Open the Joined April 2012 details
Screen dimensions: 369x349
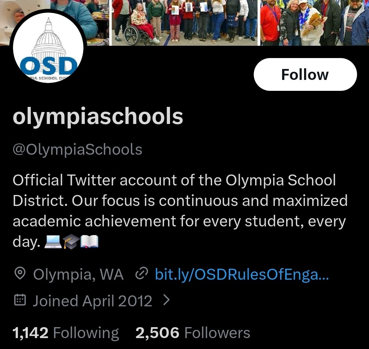click(92, 301)
